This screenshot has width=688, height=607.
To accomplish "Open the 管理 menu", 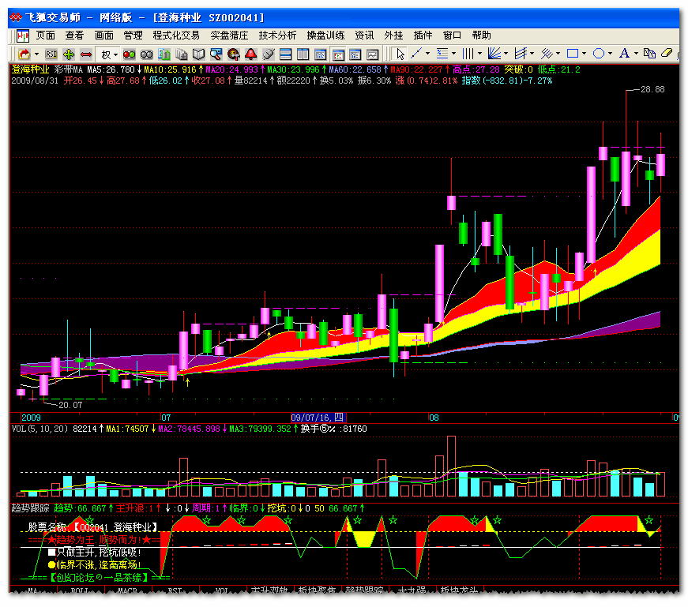I will (x=133, y=36).
